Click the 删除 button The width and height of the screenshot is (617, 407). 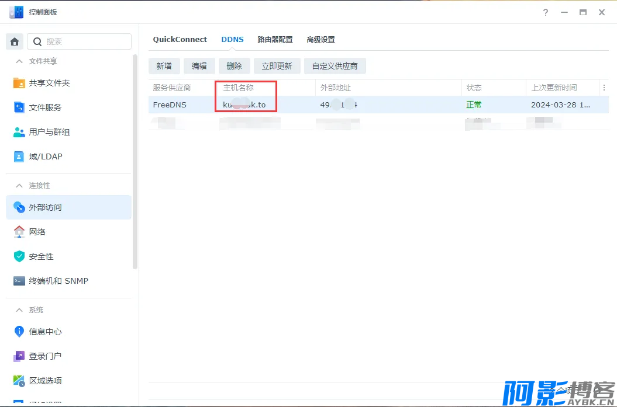pos(234,66)
